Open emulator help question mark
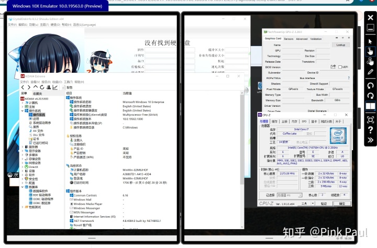377x248 pixels. [x=370, y=130]
